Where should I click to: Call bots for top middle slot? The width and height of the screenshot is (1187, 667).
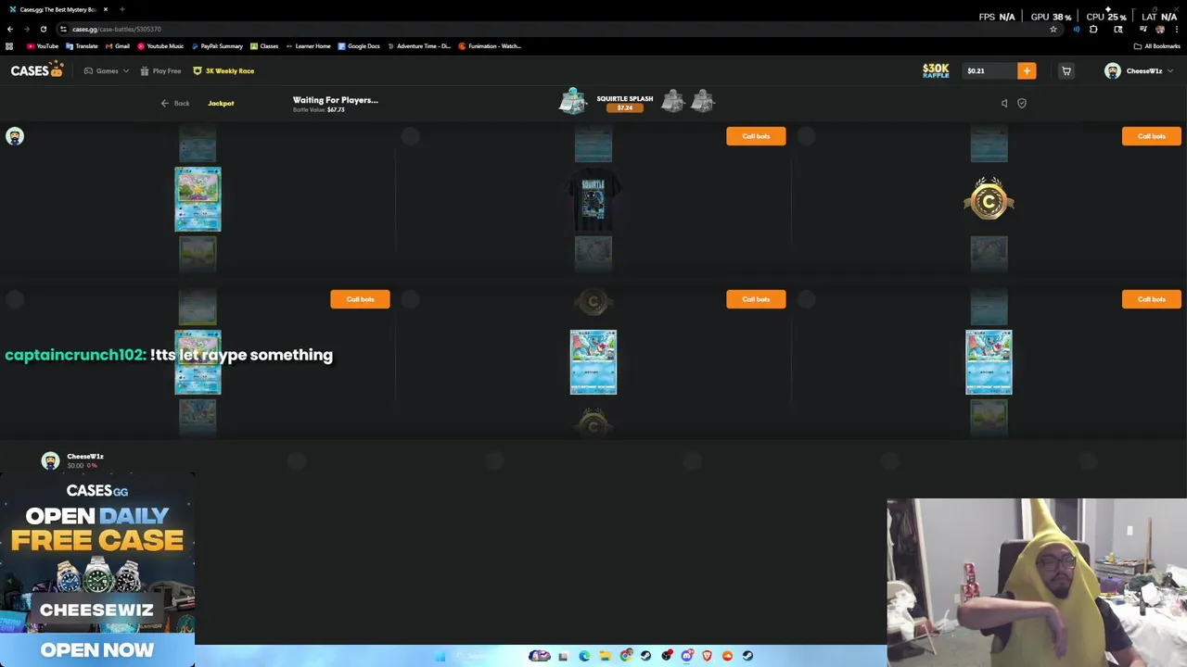coord(756,136)
